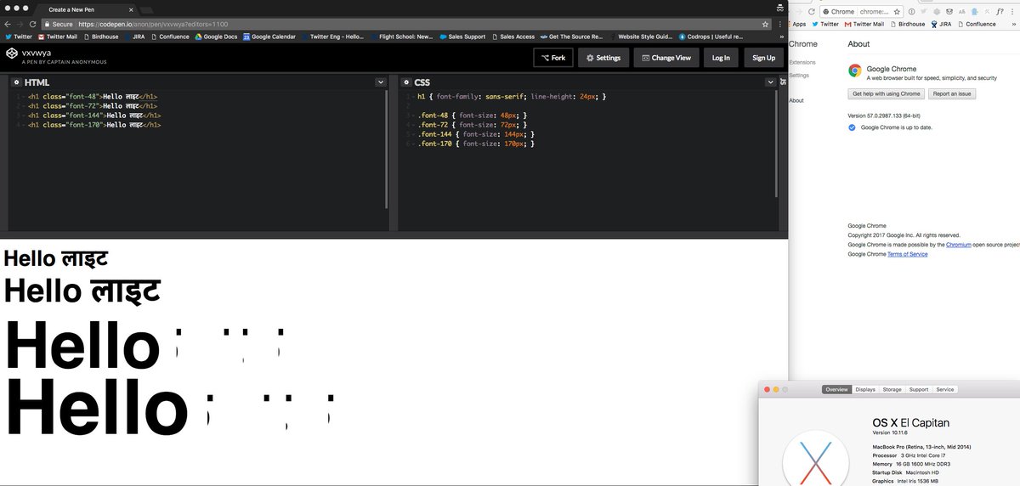Open Codrops bookmark
Screen dimensions: 1020x486
[711, 37]
